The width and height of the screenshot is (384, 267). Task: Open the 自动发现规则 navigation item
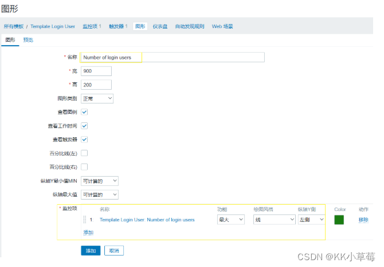coord(190,26)
